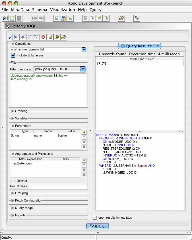Image resolution: width=192 pixels, height=240 pixels.
Task: Open the Filter Language dropdown
Action: (83, 69)
